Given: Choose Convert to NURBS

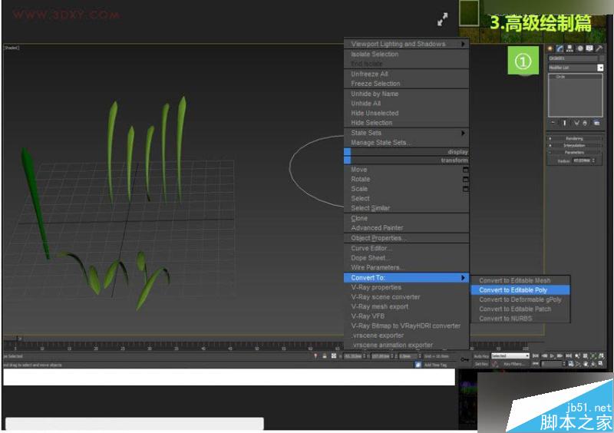Looking at the screenshot, I should tap(520, 319).
